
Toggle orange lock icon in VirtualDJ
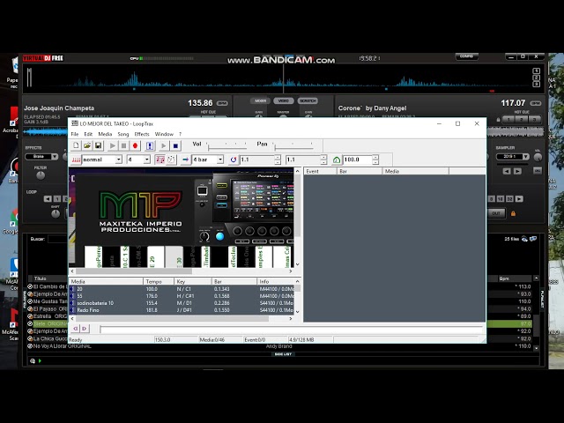point(513,213)
